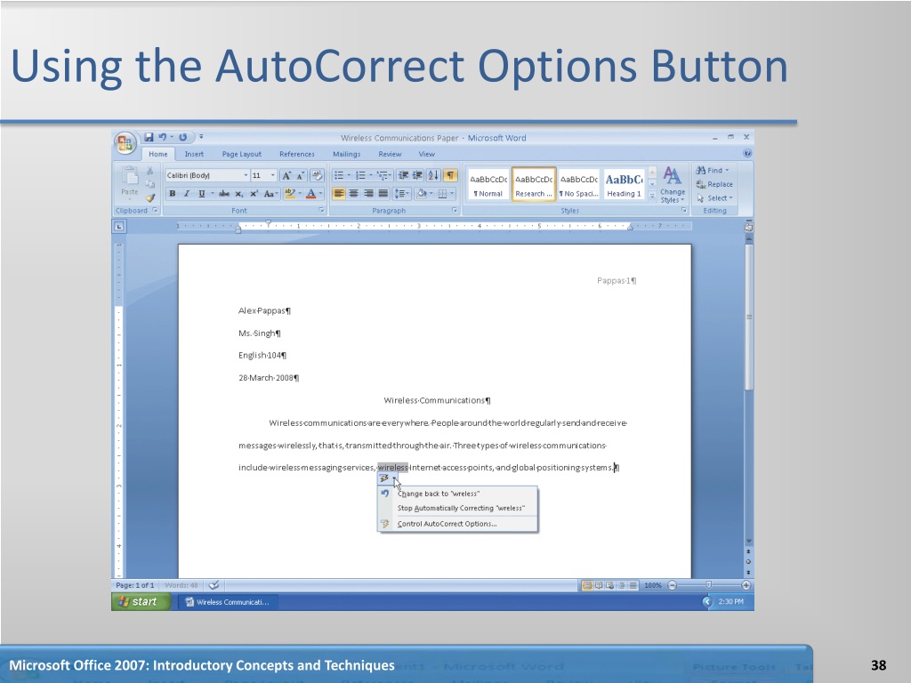The width and height of the screenshot is (911, 683).
Task: Click the Italic formatting icon
Action: pos(187,193)
